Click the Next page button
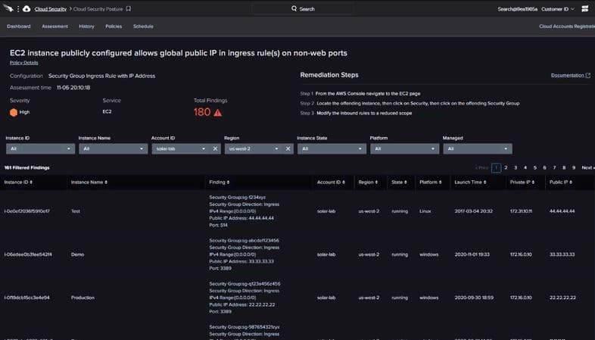 point(587,167)
